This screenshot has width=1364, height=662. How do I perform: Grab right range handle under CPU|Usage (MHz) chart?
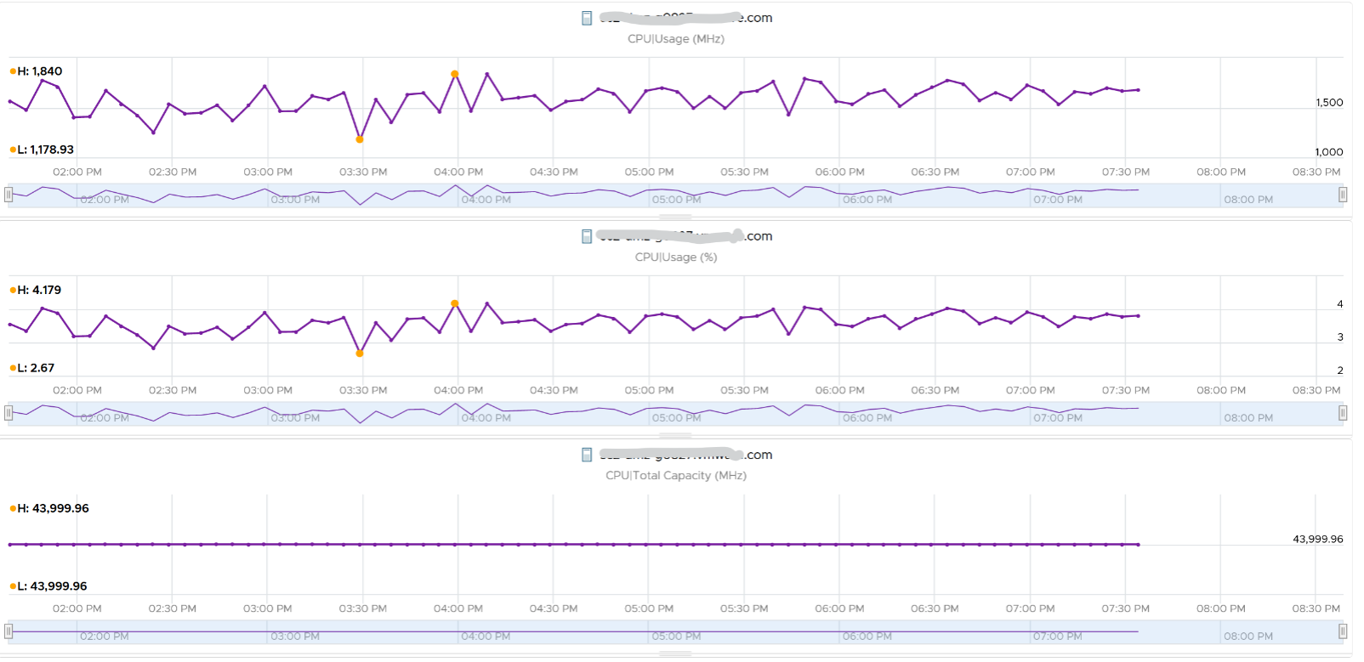point(1343,195)
